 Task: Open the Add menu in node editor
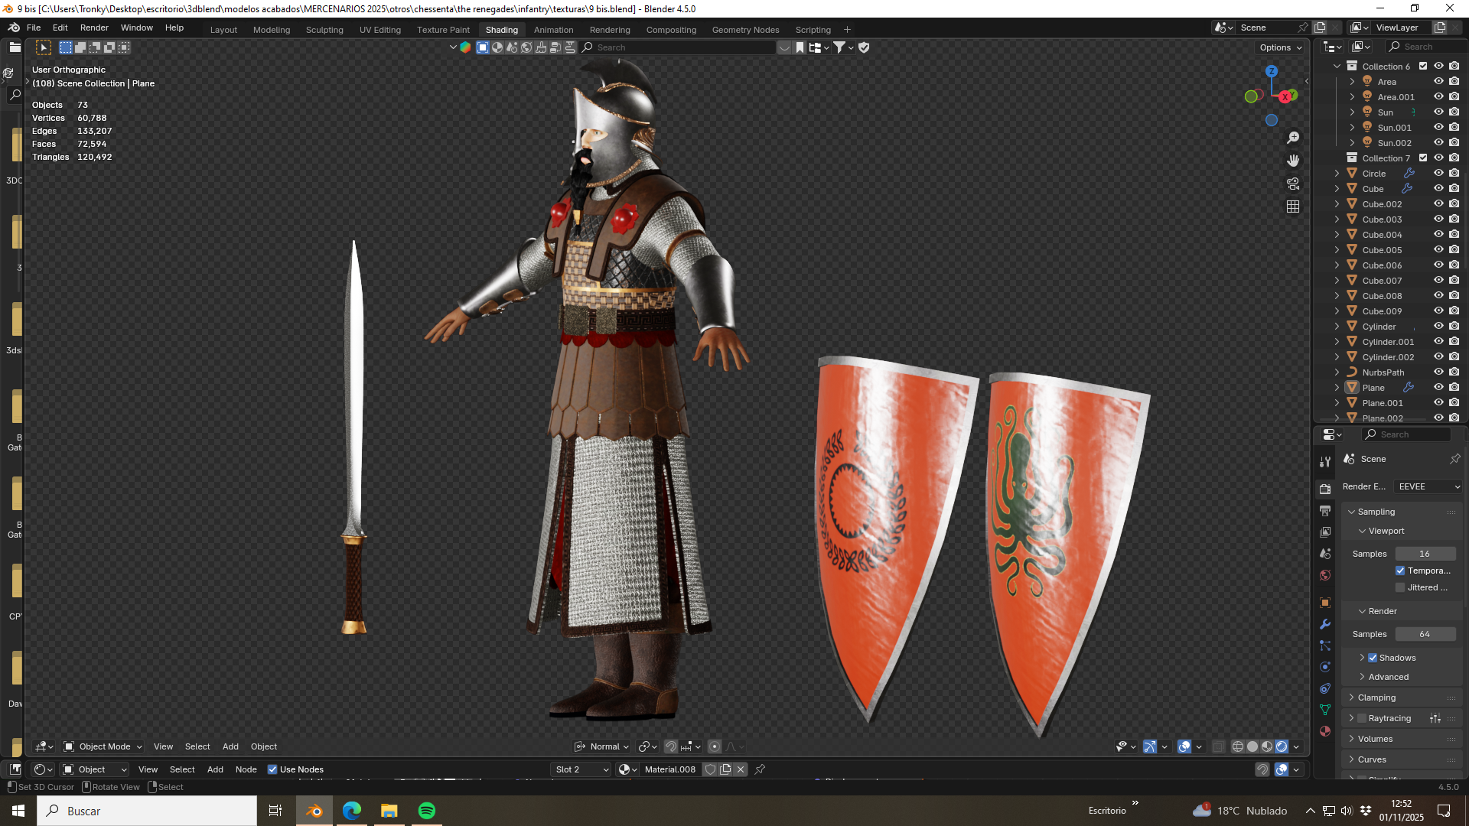tap(215, 769)
